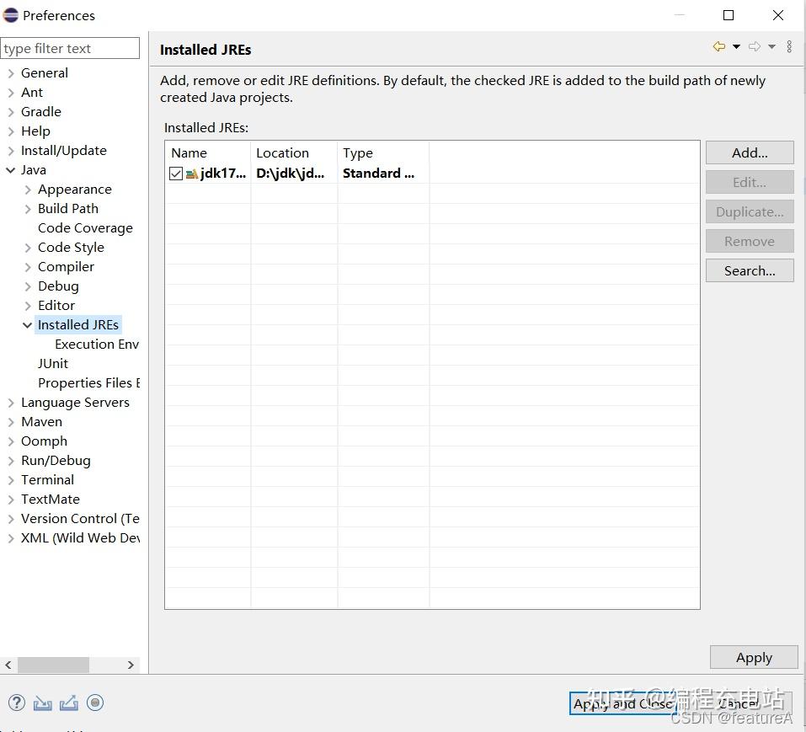The height and width of the screenshot is (732, 806).
Task: Uncheck the jdk17 JRE checkbox
Action: click(x=176, y=174)
